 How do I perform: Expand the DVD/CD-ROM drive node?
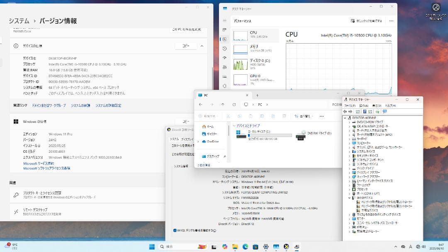(x=350, y=121)
